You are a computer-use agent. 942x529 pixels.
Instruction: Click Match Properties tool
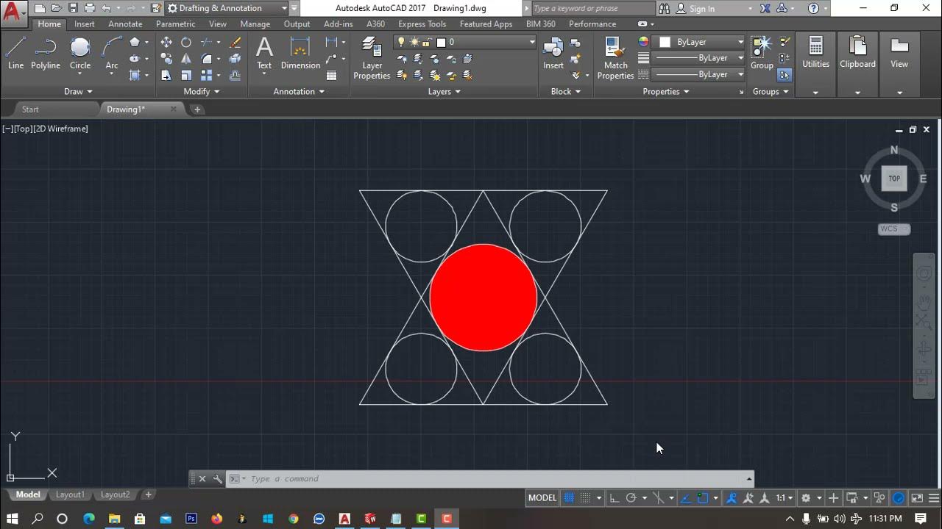pyautogui.click(x=615, y=59)
